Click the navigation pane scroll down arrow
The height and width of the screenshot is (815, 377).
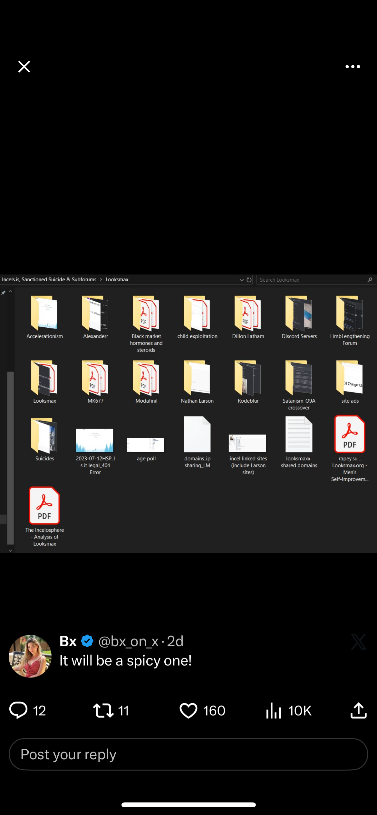click(x=10, y=550)
